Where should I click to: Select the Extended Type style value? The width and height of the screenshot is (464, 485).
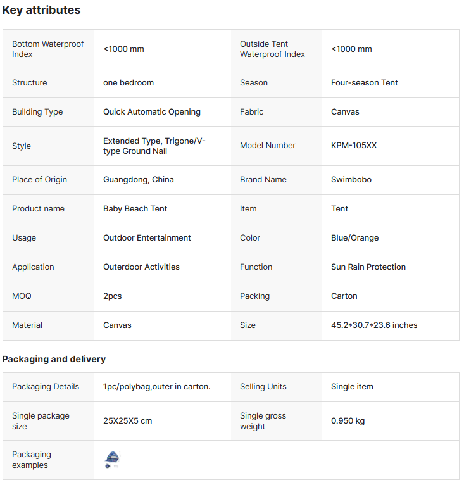[x=154, y=146]
